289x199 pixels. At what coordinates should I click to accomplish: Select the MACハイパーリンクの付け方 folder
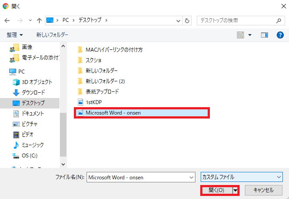click(110, 50)
